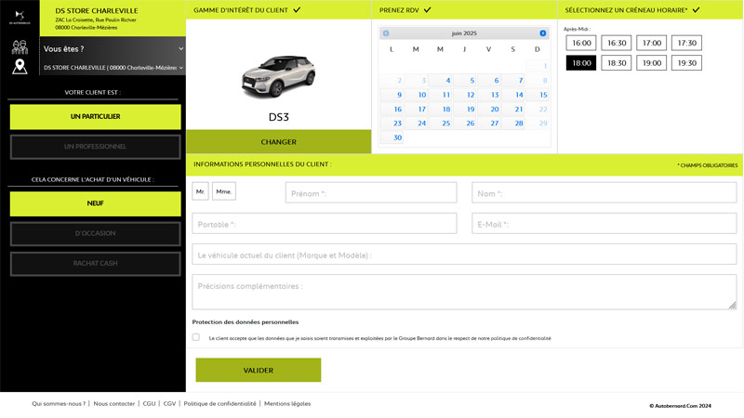Click the Précisions complémentaires text area

click(x=464, y=292)
